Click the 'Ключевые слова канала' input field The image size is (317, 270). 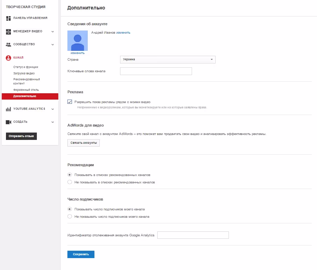[x=156, y=71]
